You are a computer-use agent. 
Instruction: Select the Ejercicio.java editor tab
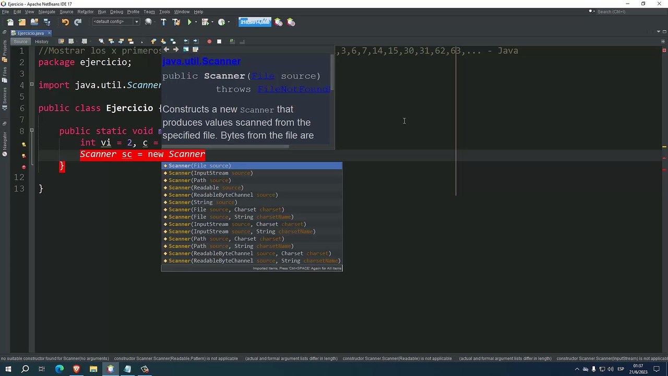click(31, 33)
